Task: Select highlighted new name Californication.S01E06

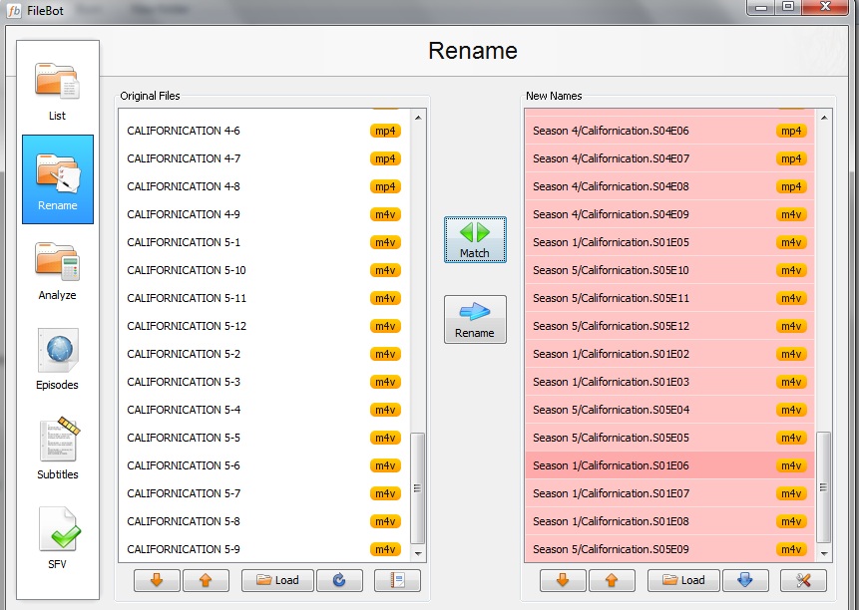Action: 670,465
